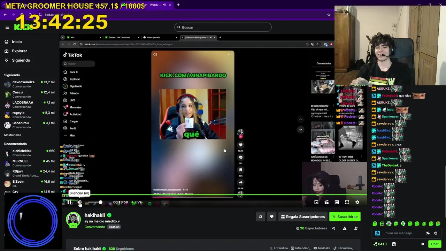Viewport: 446px width, 251px height.
Task: Open the Kick hamburger sidebar menu
Action: tap(7, 27)
